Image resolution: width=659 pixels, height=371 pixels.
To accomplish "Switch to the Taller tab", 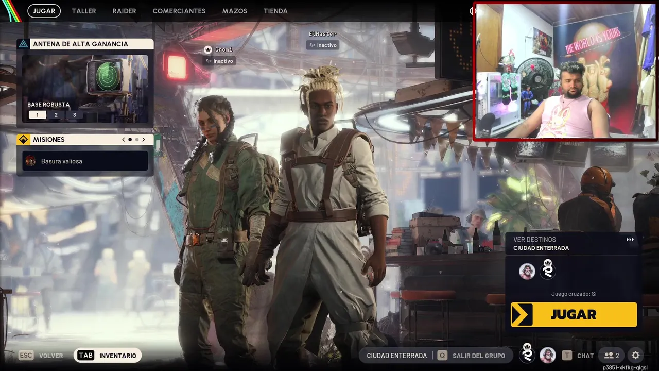I will point(84,11).
